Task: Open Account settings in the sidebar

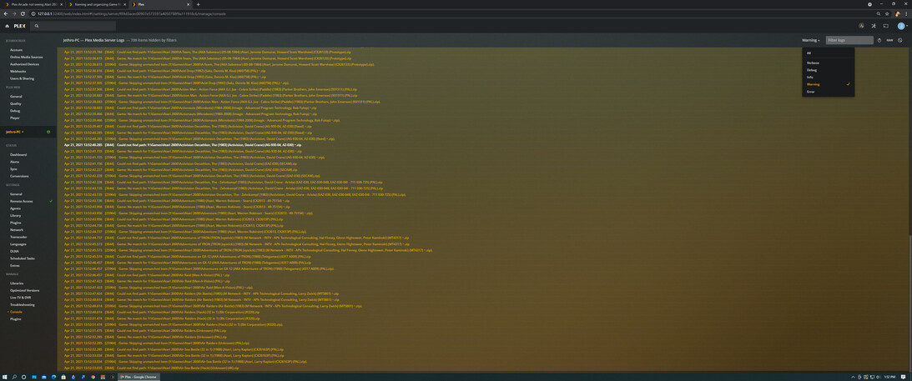Action: 17,50
